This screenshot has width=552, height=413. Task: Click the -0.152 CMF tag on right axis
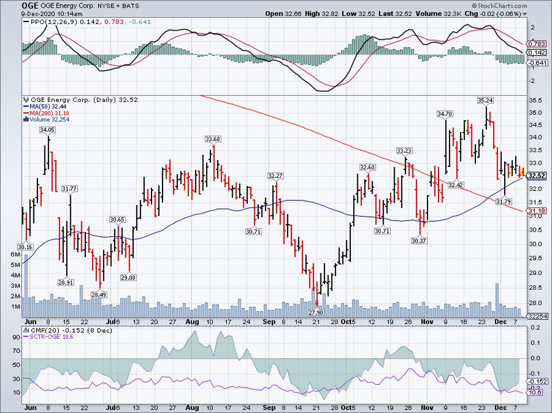538,382
